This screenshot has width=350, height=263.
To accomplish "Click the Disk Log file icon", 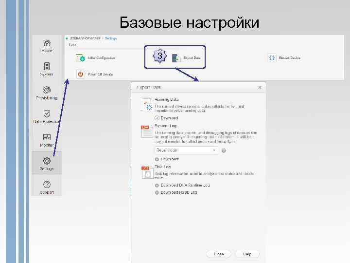I will pyautogui.click(x=147, y=172).
